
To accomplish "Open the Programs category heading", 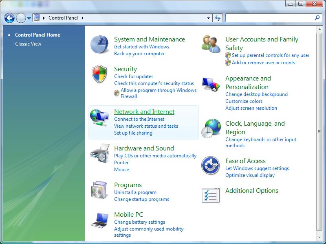I will (x=128, y=185).
